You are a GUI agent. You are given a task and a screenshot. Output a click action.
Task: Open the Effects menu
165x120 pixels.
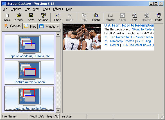tap(58, 9)
